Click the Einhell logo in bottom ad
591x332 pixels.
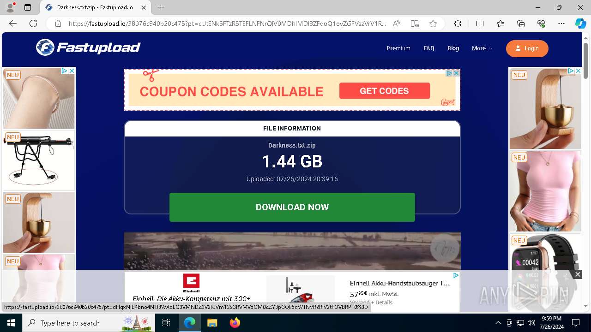(191, 283)
